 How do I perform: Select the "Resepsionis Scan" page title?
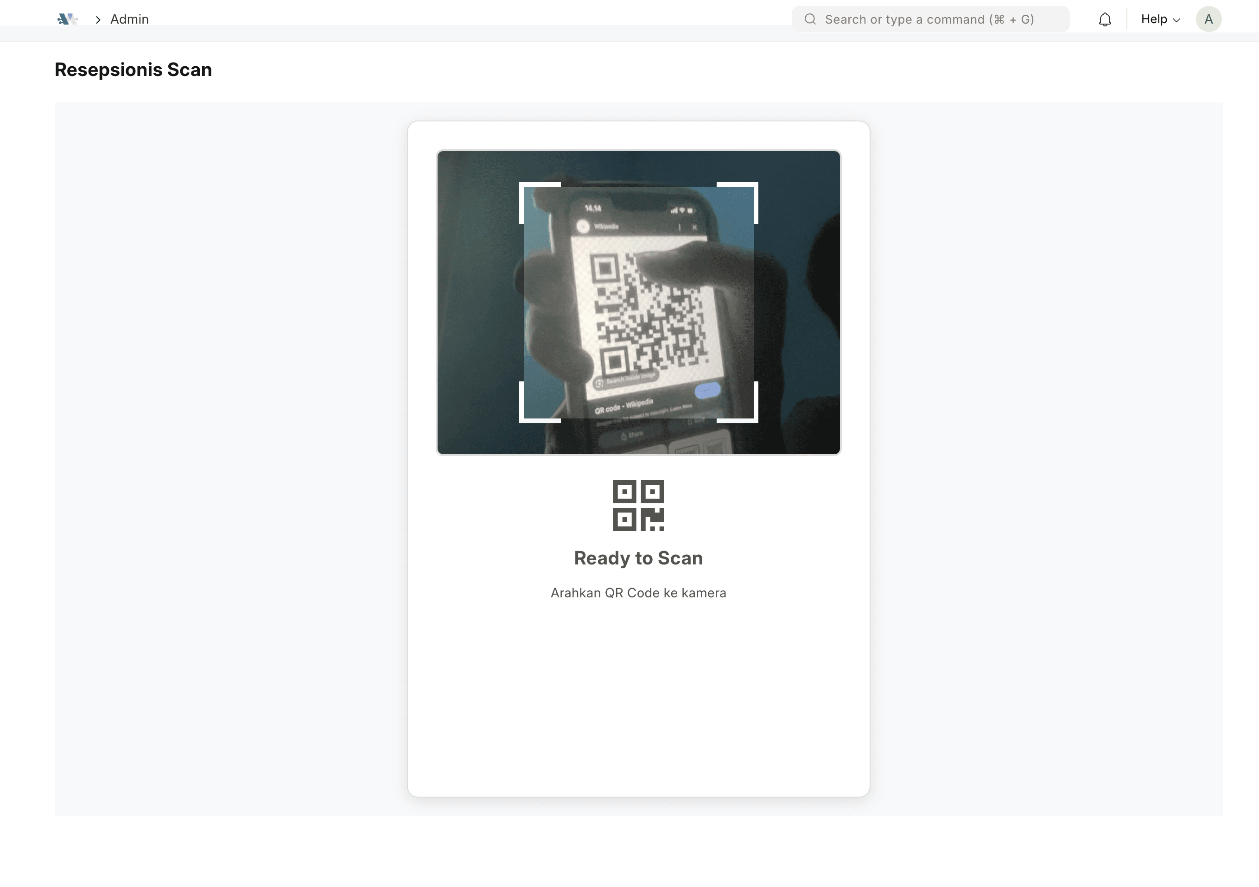(x=133, y=70)
